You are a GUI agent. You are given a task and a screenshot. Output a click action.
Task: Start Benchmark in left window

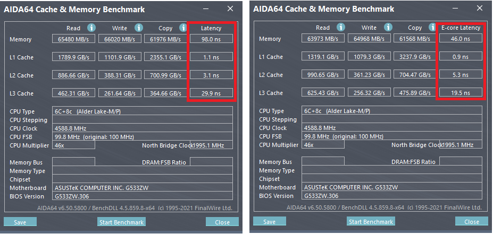coord(121,222)
